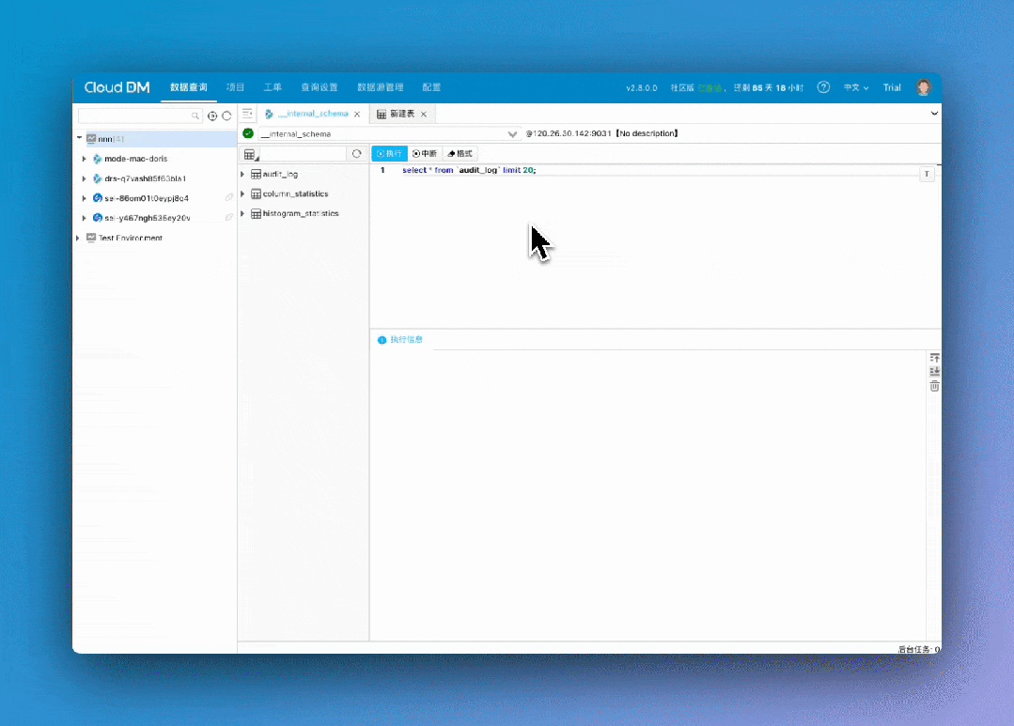
Task: Open the 查询设置 menu tab
Action: pos(320,87)
